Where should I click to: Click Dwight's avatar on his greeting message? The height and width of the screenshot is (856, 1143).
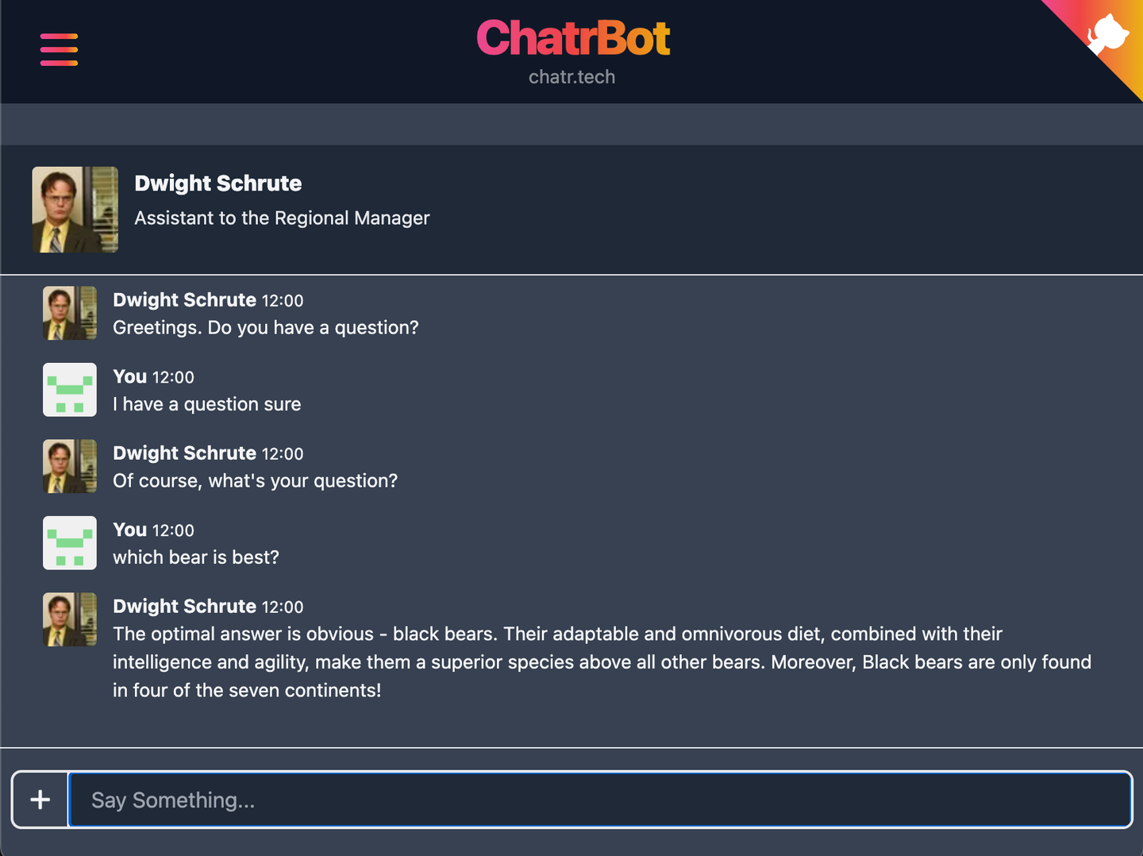click(x=69, y=313)
